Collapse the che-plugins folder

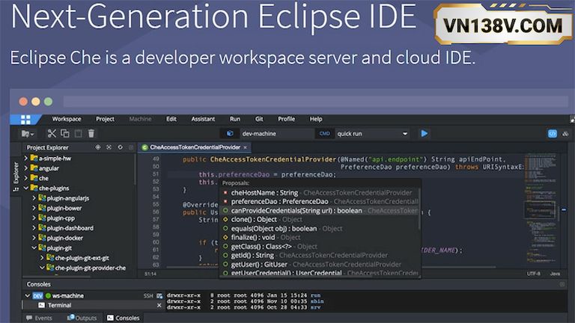coord(25,188)
